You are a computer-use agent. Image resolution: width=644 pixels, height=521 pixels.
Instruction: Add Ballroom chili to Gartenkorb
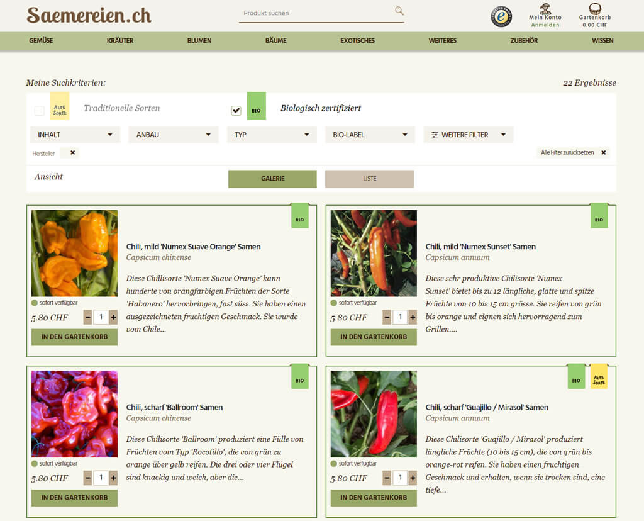(x=74, y=498)
